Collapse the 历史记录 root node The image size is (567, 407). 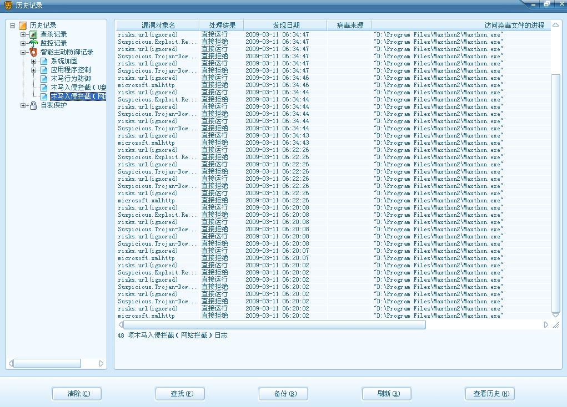coord(12,26)
